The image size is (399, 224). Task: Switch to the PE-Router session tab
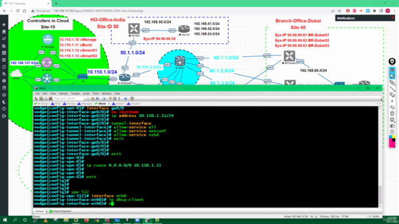click(42, 104)
